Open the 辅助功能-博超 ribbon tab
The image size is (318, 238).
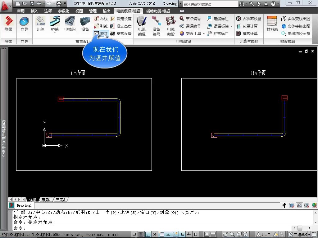click(158, 11)
